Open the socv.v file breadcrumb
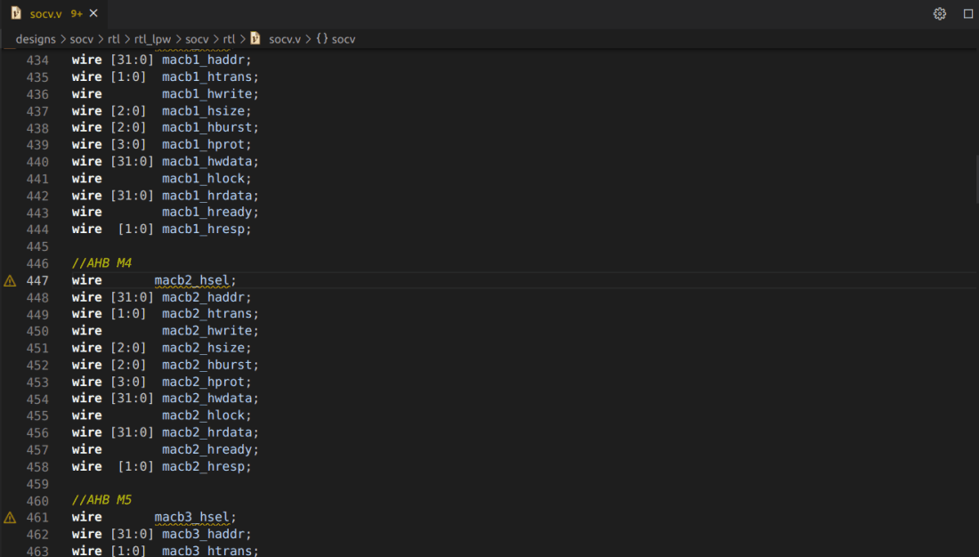979x557 pixels. tap(285, 39)
